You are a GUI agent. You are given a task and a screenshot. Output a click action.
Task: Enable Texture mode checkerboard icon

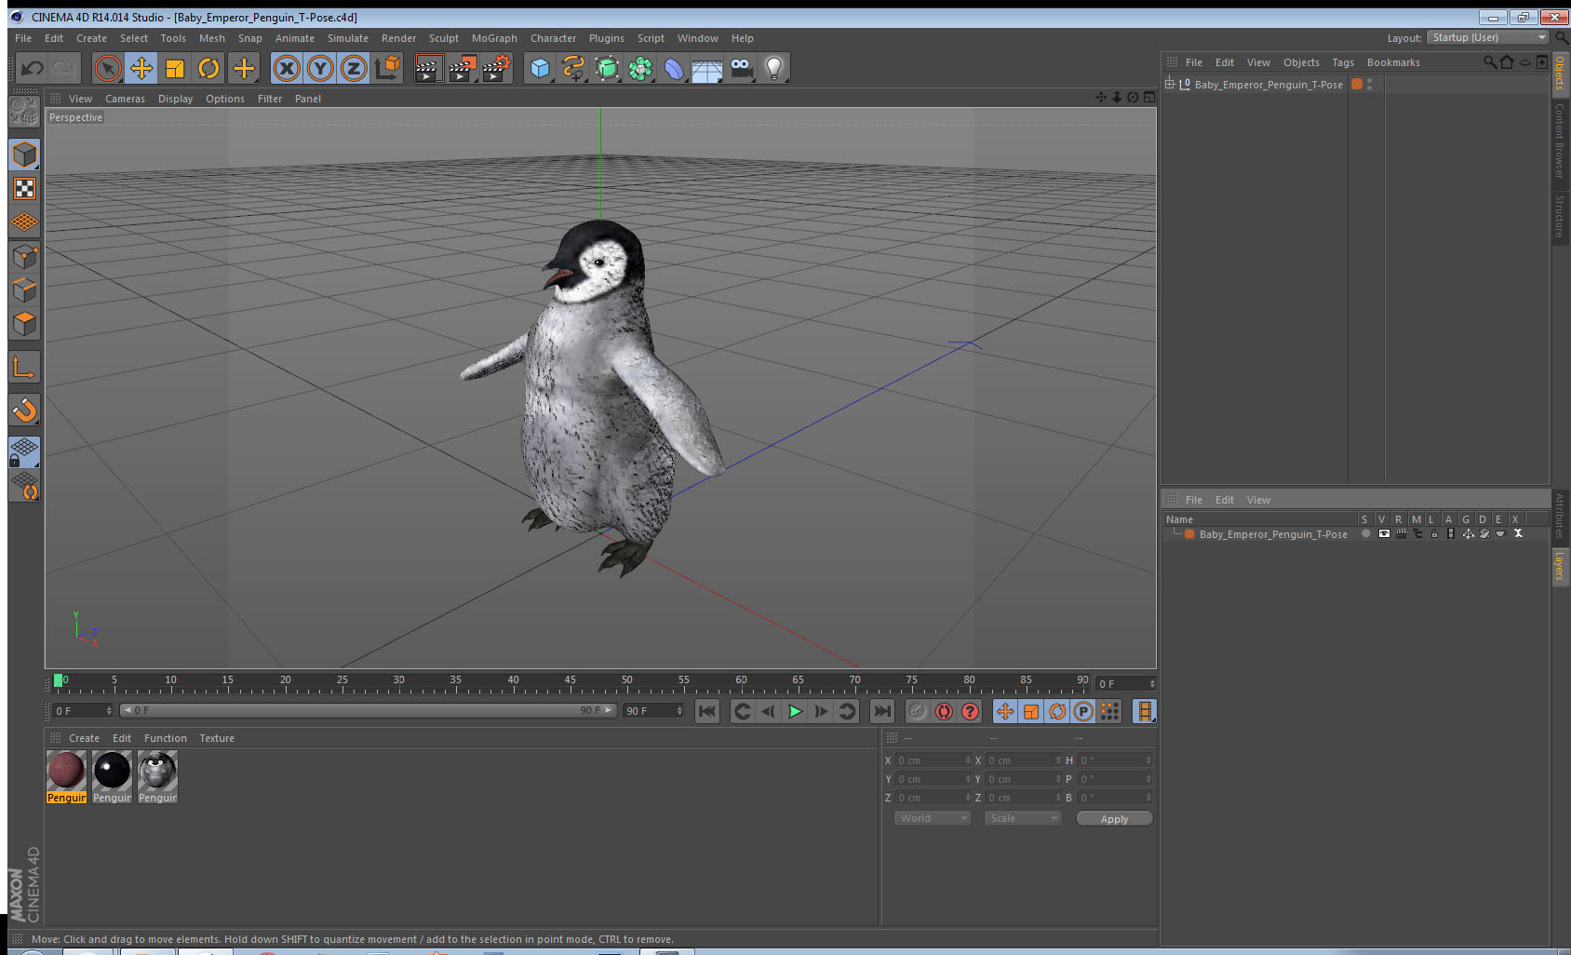[x=24, y=189]
